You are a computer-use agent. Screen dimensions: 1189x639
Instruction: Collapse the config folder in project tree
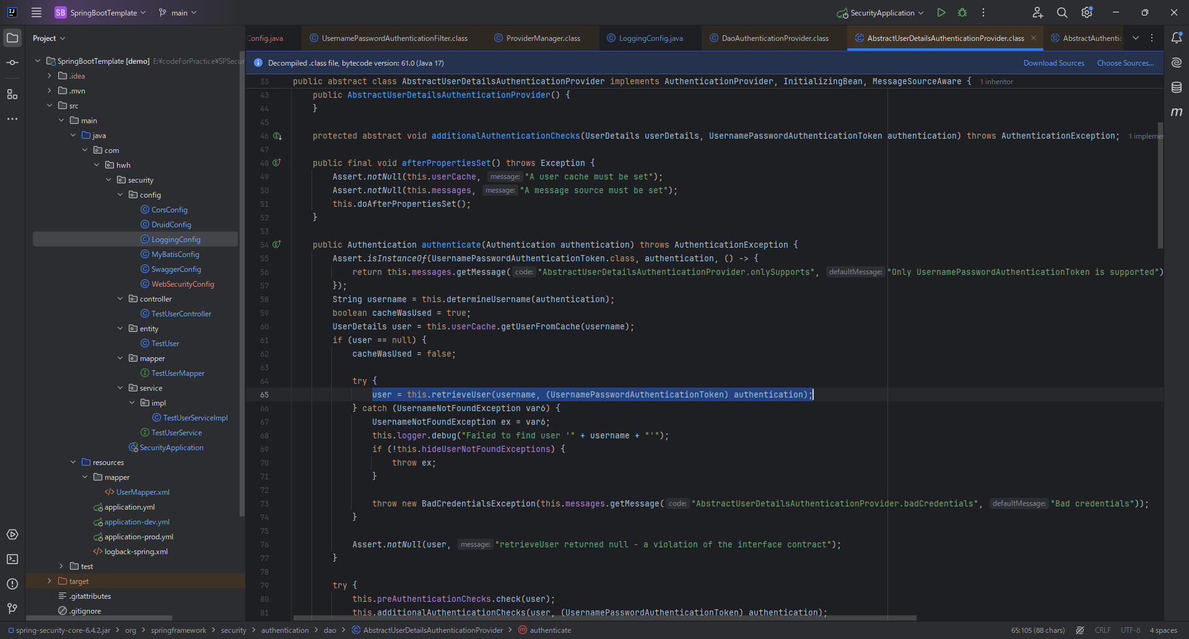(120, 195)
